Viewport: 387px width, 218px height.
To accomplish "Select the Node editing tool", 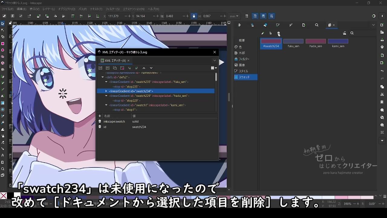I will [3, 30].
